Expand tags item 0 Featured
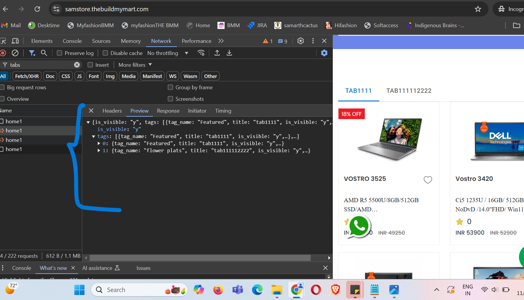 coord(99,143)
